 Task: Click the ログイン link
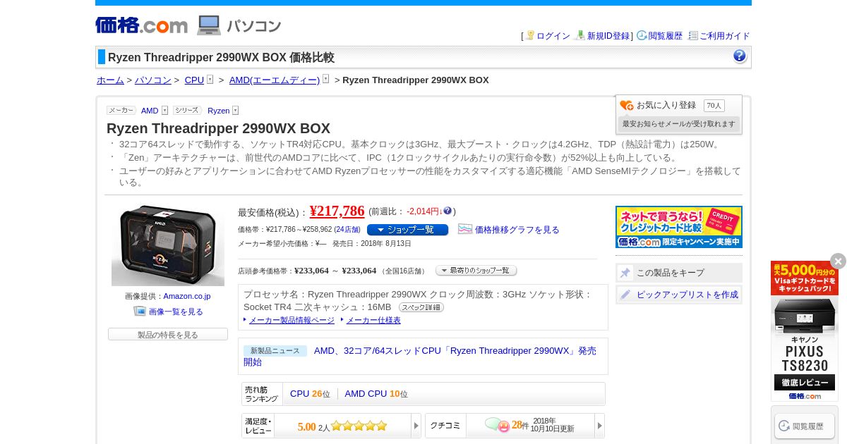(x=553, y=36)
